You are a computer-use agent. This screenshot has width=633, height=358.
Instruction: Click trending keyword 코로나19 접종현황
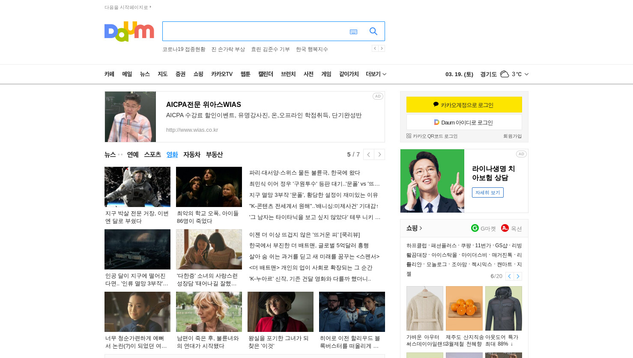click(x=184, y=49)
